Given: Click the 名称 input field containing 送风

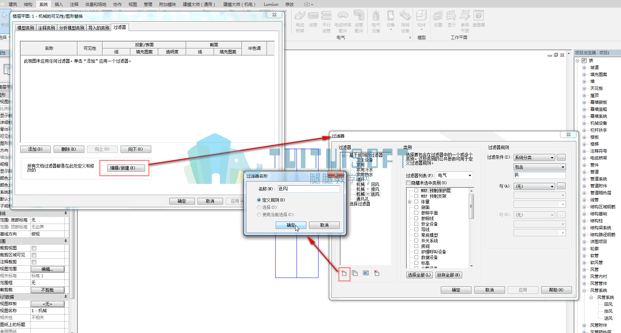Looking at the screenshot, I should [x=309, y=189].
